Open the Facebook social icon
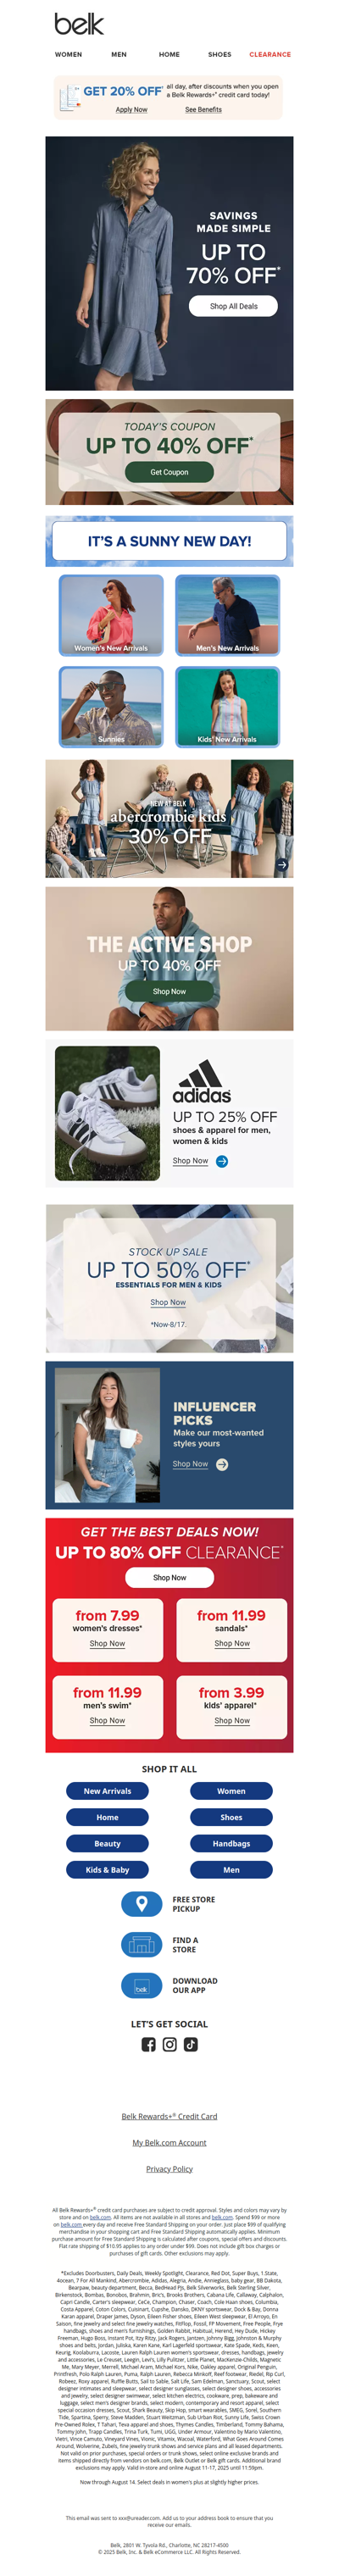339x2576 pixels. (x=148, y=2044)
